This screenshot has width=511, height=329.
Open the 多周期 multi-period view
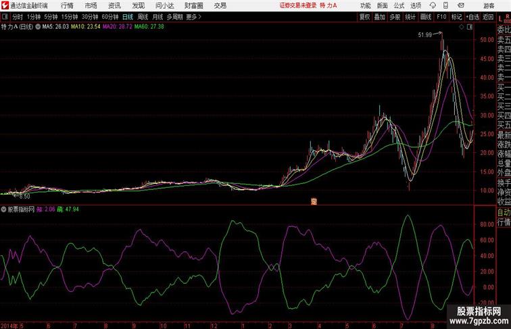174,17
